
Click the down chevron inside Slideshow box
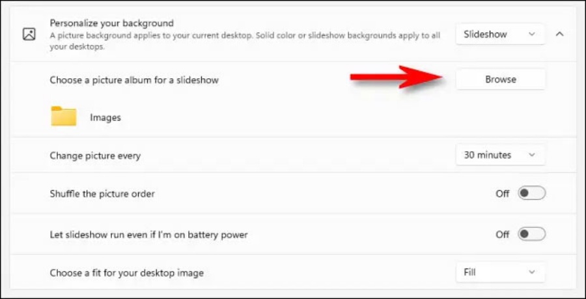(532, 34)
